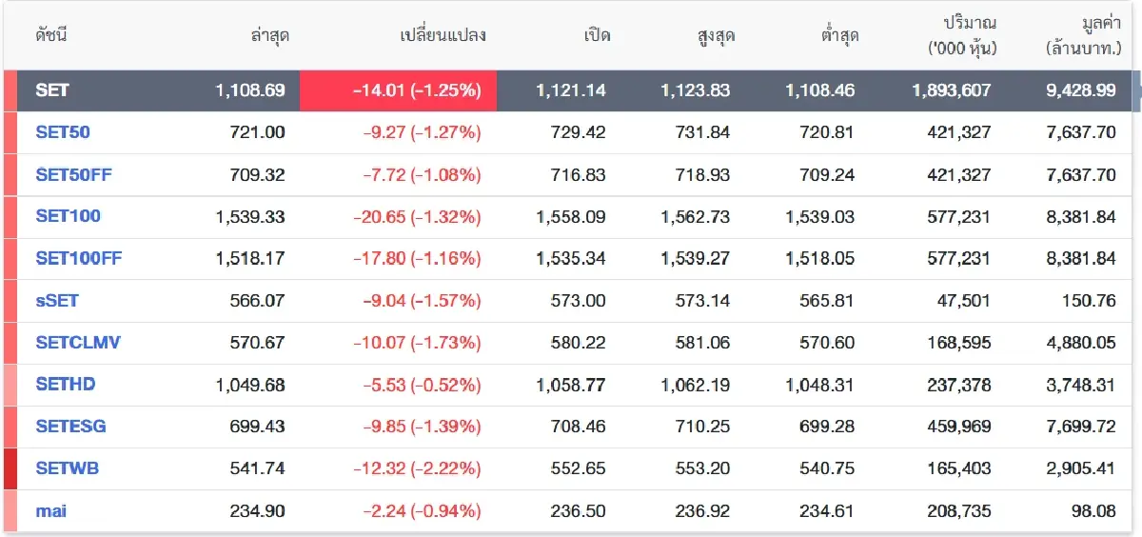Click the ล่าสุด column header
The image size is (1142, 537).
[269, 36]
